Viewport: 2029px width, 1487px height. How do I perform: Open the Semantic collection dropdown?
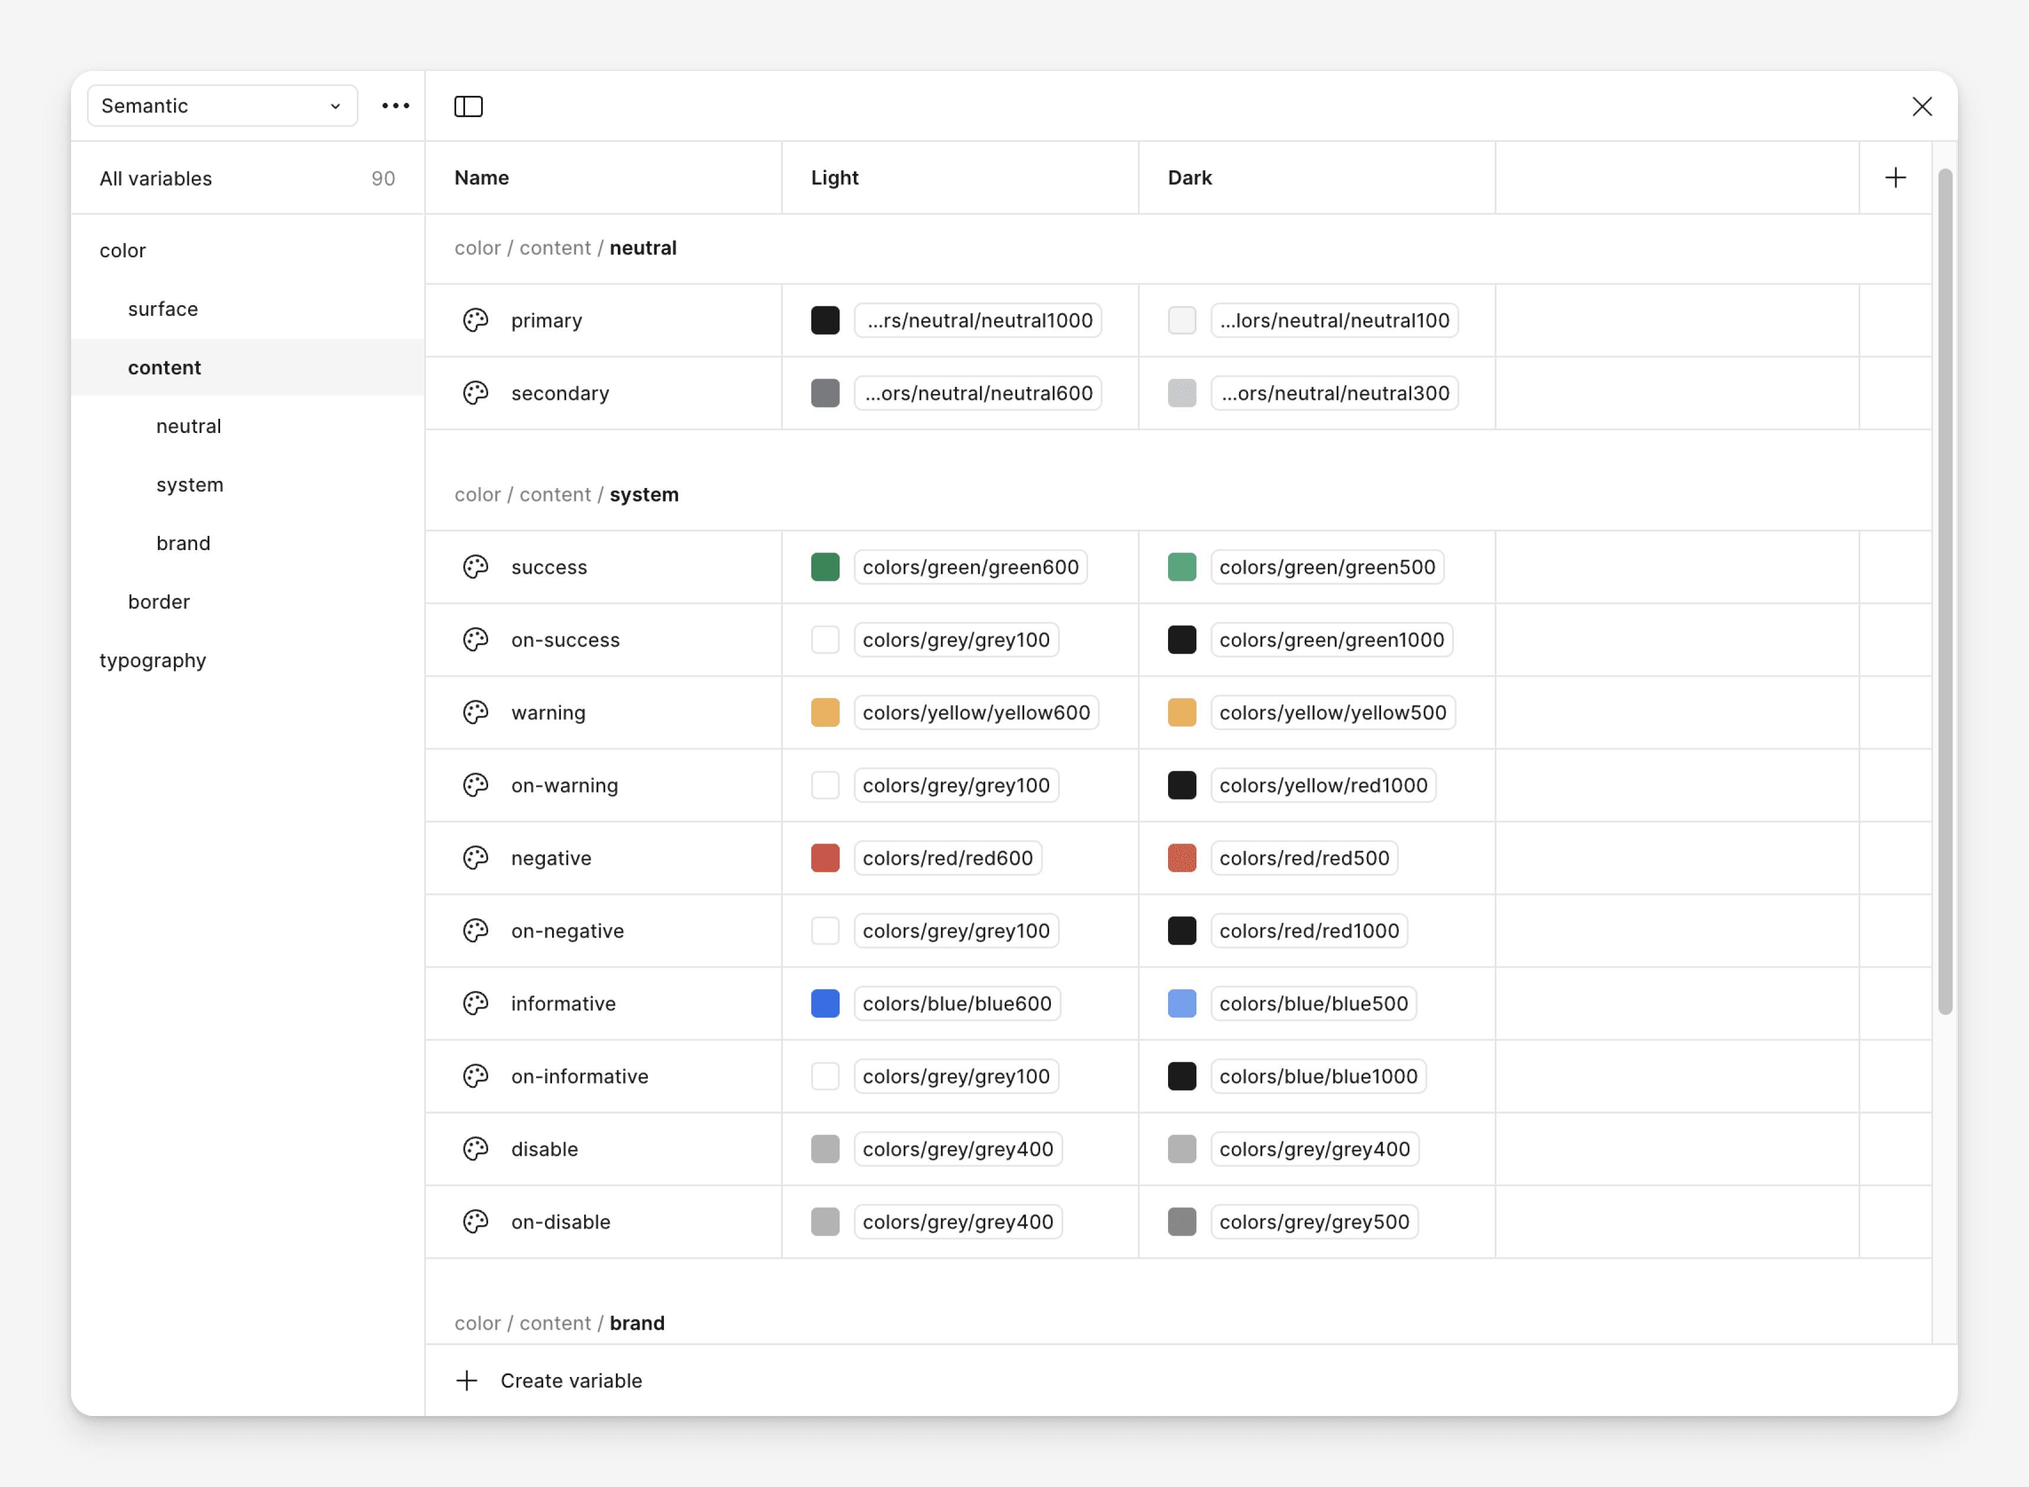[221, 106]
